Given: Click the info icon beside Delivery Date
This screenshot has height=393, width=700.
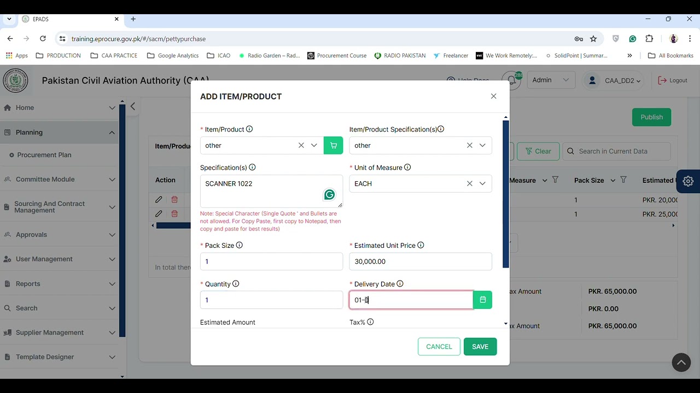Looking at the screenshot, I should pyautogui.click(x=400, y=284).
